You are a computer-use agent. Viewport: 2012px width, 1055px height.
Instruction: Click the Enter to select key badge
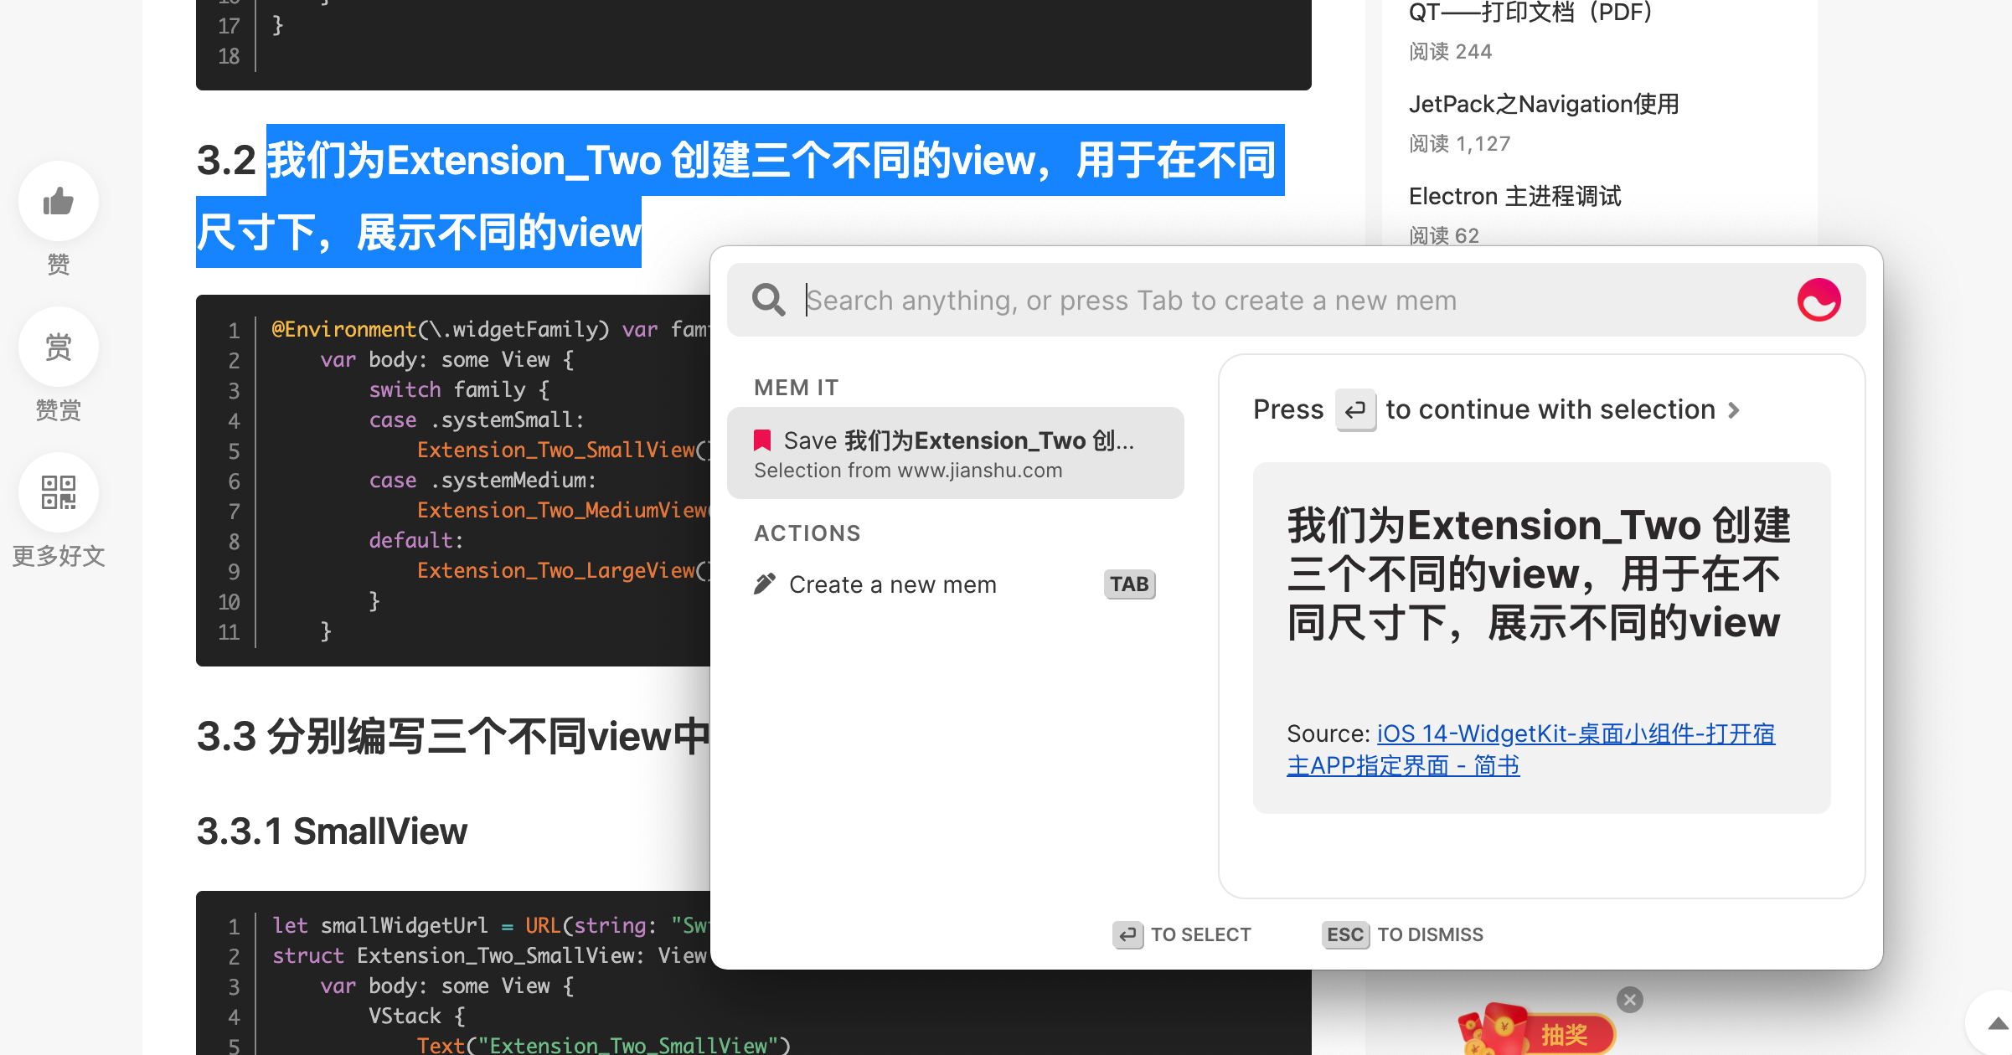pyautogui.click(x=1127, y=934)
